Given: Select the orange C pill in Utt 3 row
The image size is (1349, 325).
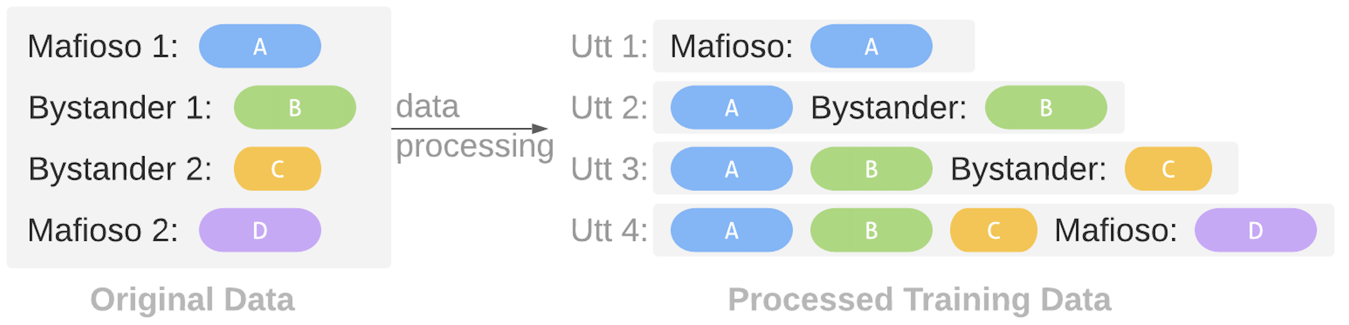Looking at the screenshot, I should coord(1167,169).
